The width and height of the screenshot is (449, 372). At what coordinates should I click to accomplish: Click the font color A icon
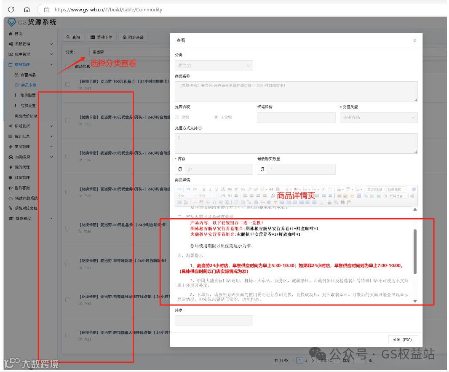click(x=287, y=189)
